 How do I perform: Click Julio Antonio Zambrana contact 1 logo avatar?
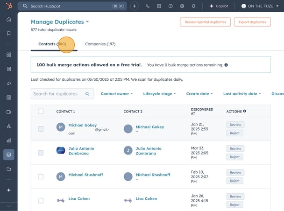[x=61, y=150]
